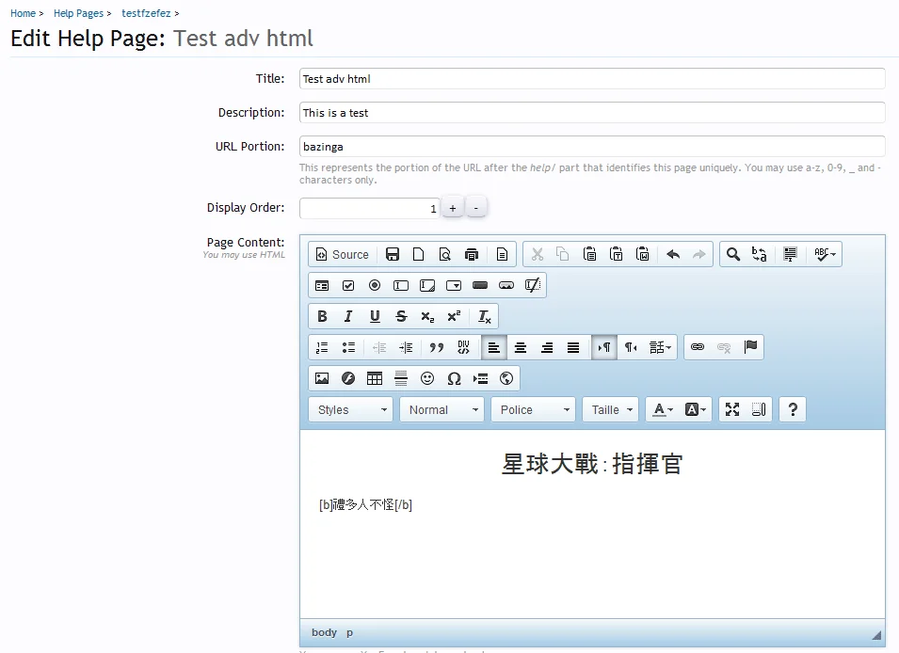Go to Help Pages breadcrumb

tap(78, 13)
